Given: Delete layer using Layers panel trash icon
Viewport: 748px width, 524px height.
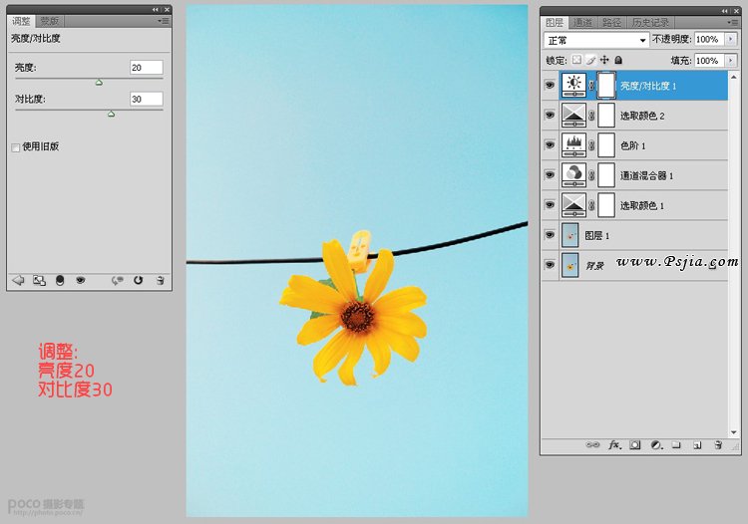Looking at the screenshot, I should [717, 445].
